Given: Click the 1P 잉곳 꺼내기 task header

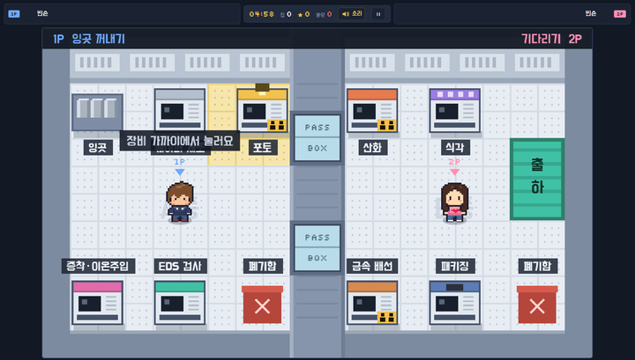Looking at the screenshot, I should point(89,39).
